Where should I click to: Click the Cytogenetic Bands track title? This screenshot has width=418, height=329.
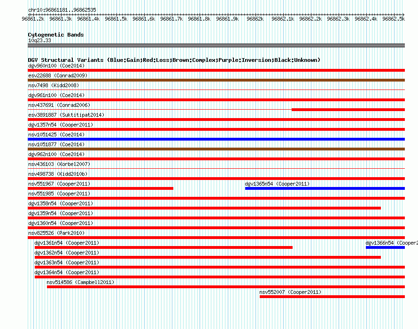click(56, 35)
